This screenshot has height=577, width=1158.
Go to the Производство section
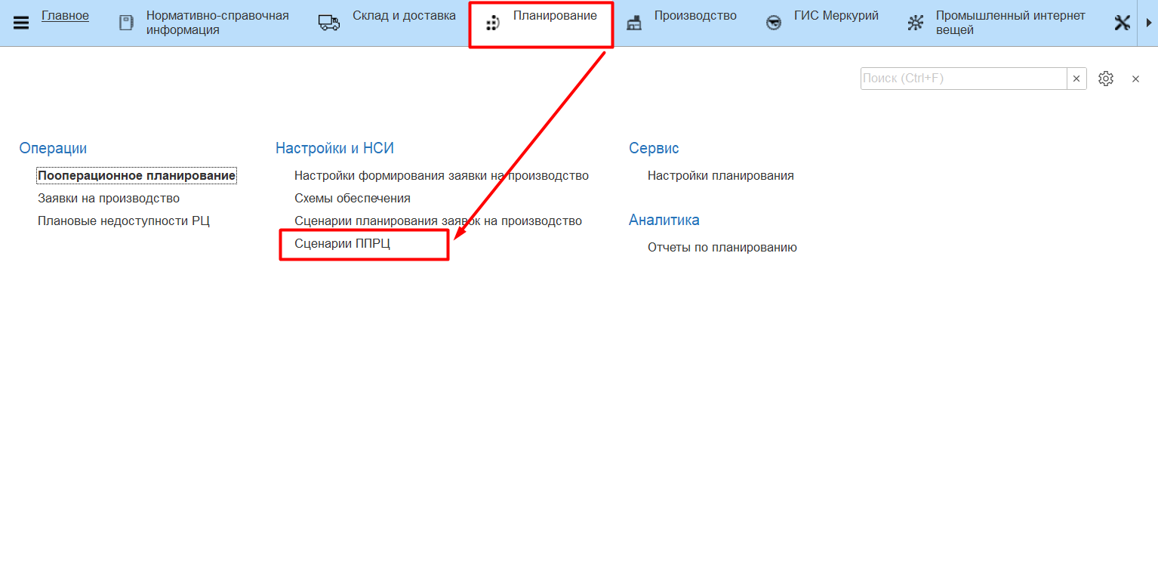tap(695, 16)
